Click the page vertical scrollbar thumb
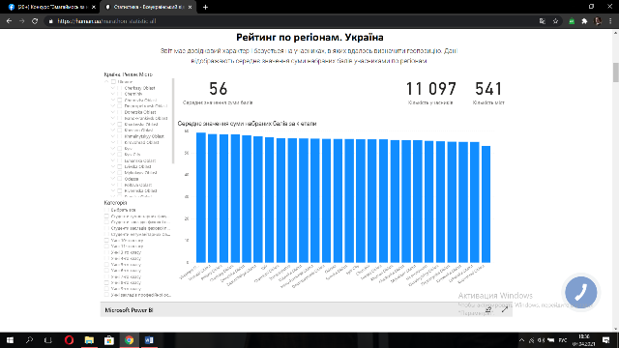 click(615, 72)
